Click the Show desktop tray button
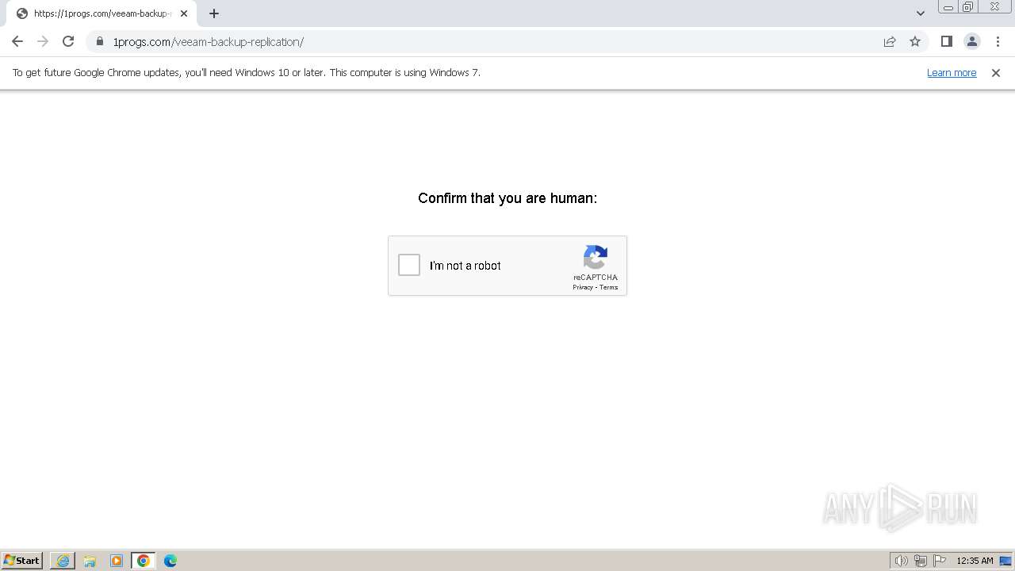The height and width of the screenshot is (571, 1015). (1006, 561)
